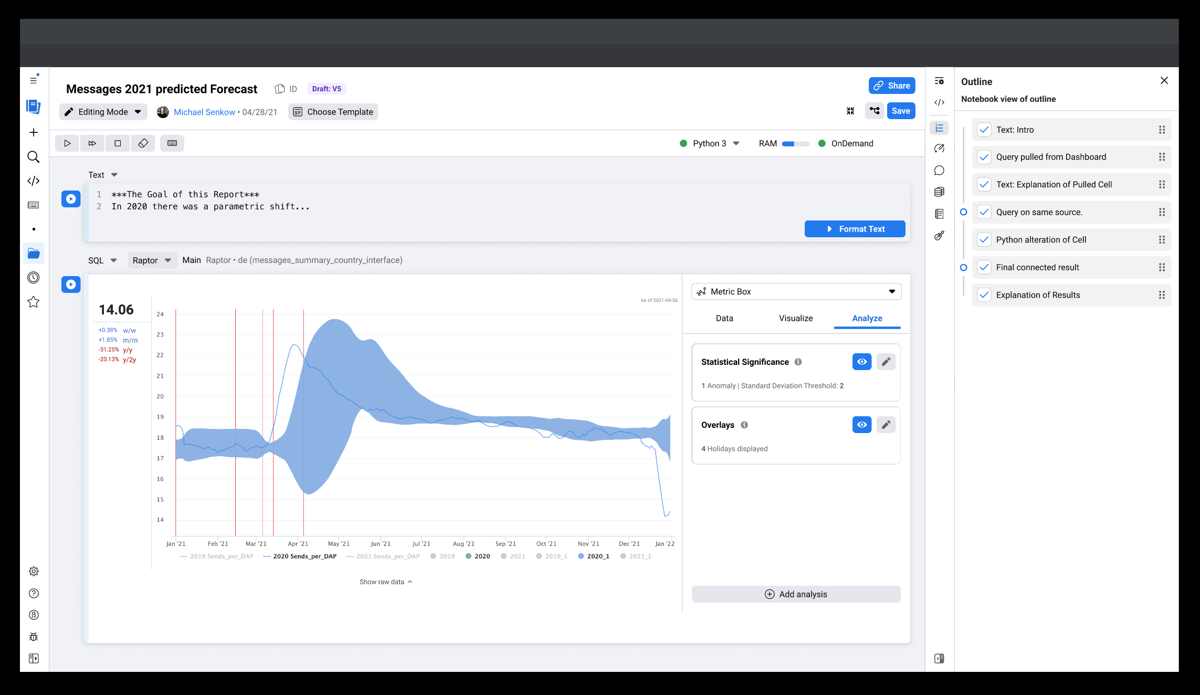This screenshot has width=1200, height=695.
Task: Switch to the Visualize tab
Action: coord(795,318)
